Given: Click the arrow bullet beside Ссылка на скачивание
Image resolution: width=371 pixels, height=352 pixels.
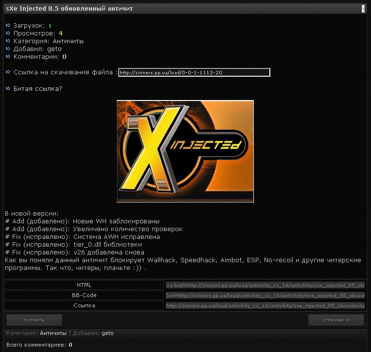Looking at the screenshot, I should coord(8,72).
